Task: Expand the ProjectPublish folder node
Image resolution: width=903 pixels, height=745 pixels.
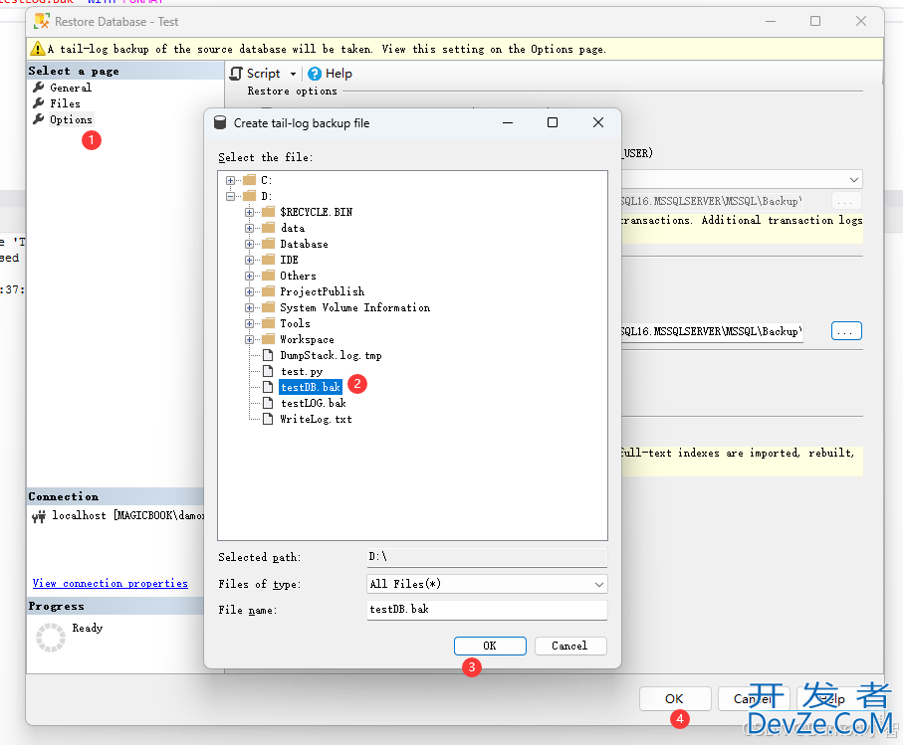Action: [249, 291]
